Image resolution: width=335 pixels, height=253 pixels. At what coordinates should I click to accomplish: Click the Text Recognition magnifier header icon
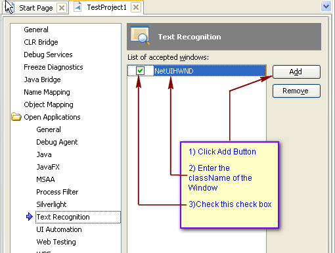(141, 35)
